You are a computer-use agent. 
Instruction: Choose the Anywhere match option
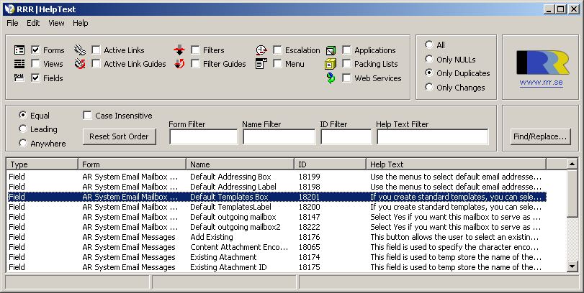(x=23, y=144)
